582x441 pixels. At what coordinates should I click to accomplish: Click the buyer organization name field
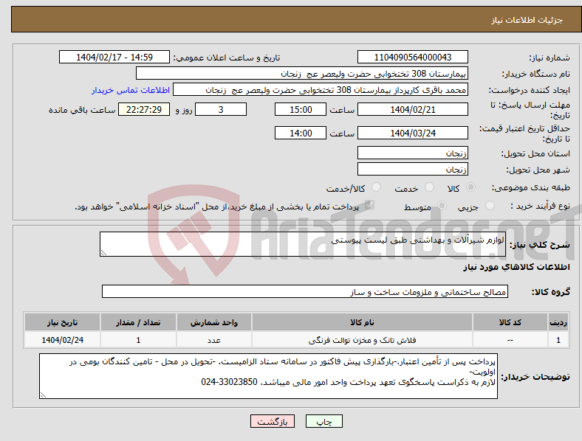(x=302, y=73)
